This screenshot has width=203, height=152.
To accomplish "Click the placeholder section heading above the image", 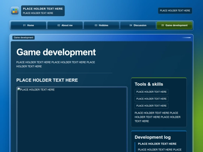I will coord(47,80).
